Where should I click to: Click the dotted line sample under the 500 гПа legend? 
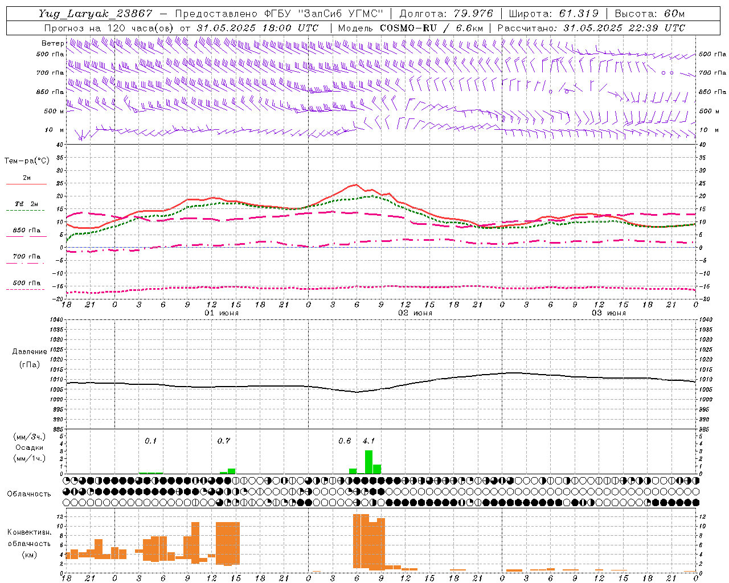click(26, 289)
